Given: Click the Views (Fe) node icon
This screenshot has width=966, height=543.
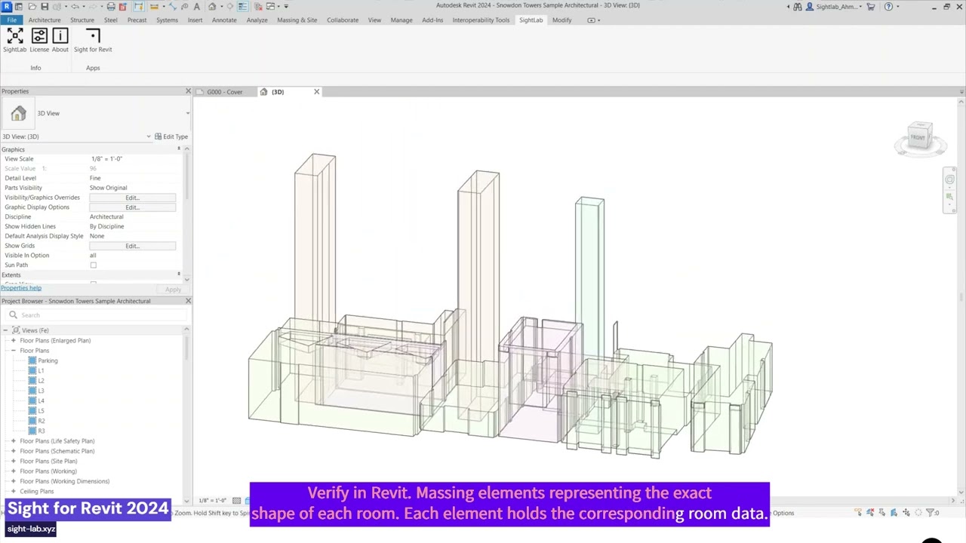Looking at the screenshot, I should point(16,330).
